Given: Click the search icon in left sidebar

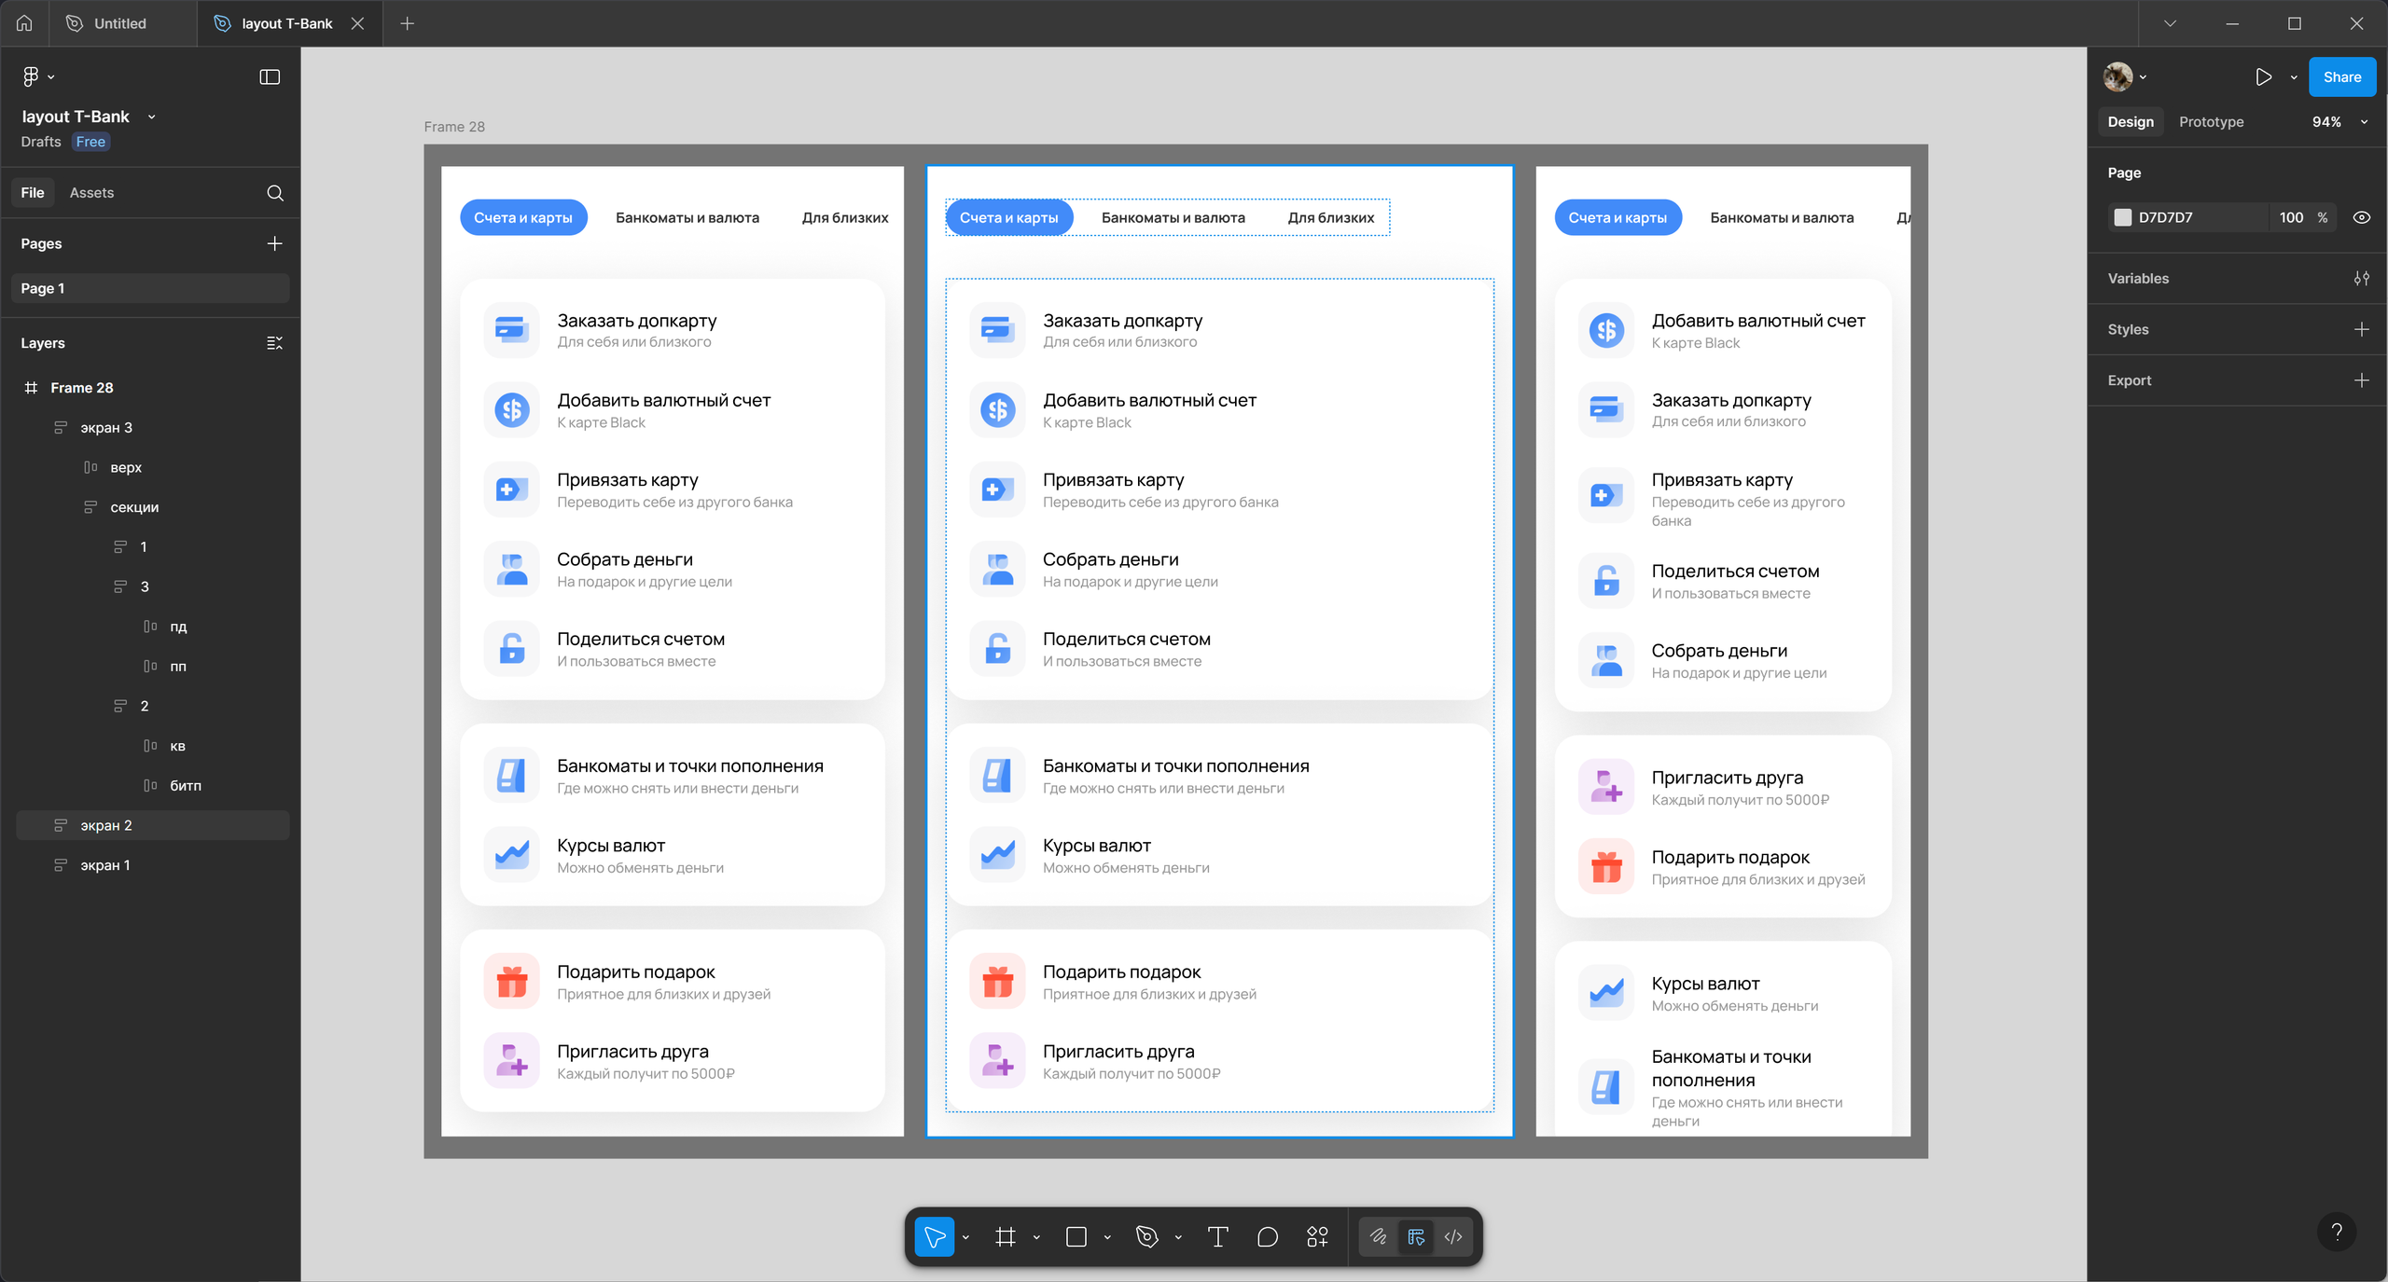Looking at the screenshot, I should [x=274, y=193].
